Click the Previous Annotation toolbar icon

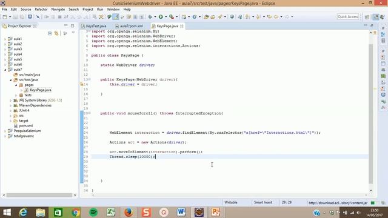[258, 17]
